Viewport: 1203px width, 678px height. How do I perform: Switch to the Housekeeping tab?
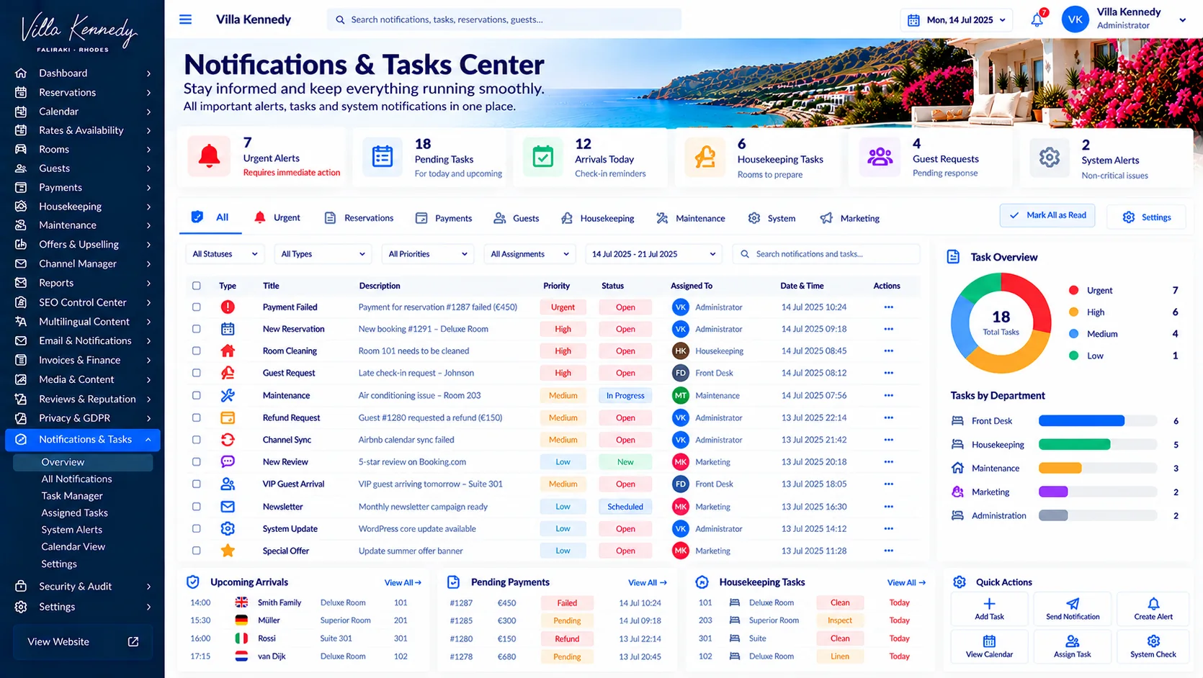pos(597,218)
